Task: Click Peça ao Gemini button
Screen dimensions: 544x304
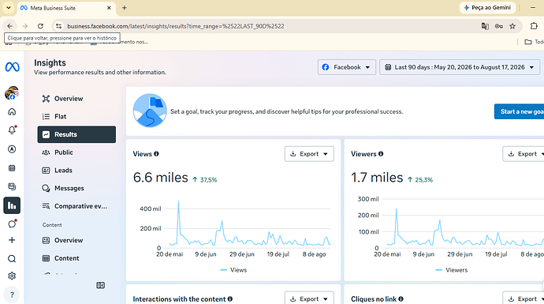Action: click(487, 8)
